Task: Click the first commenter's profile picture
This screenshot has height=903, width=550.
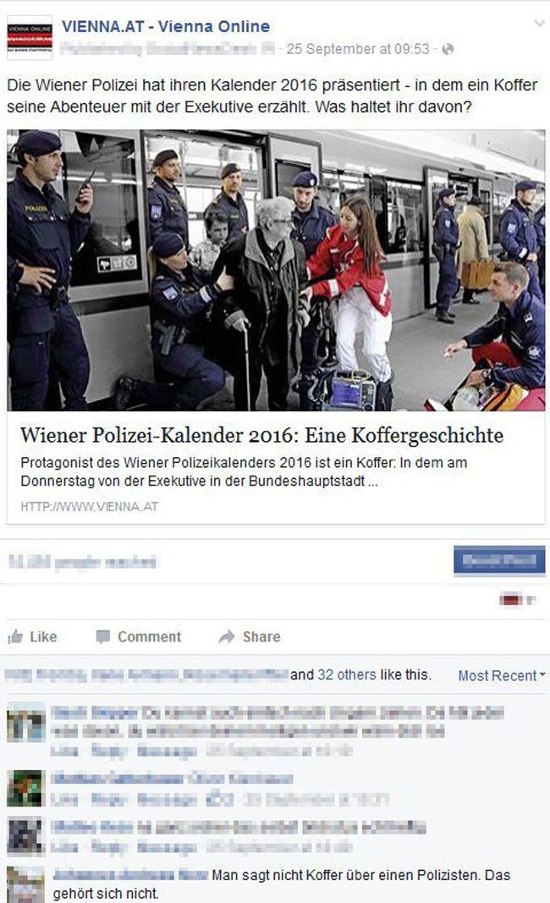Action: 26,722
